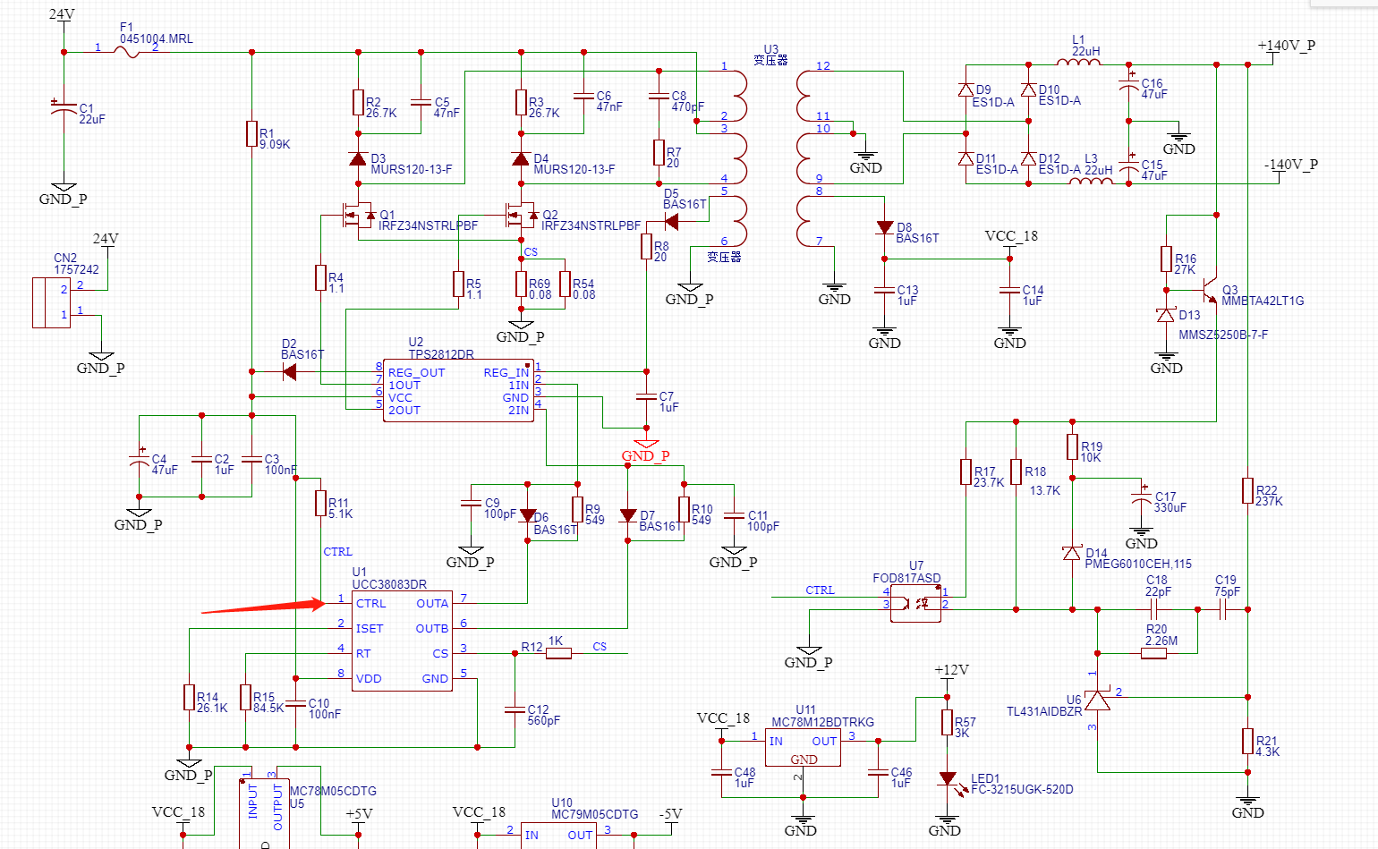Click the C19 capacitor symbol

pyautogui.click(x=1222, y=610)
